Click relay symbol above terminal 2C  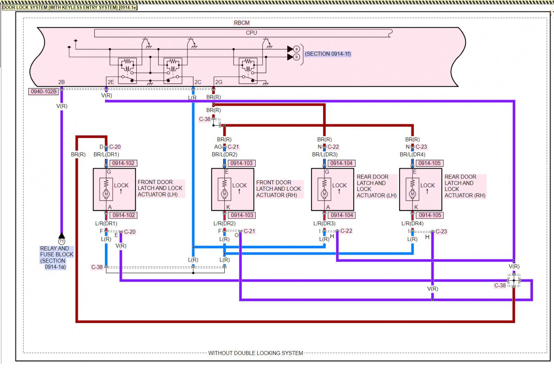[173, 71]
